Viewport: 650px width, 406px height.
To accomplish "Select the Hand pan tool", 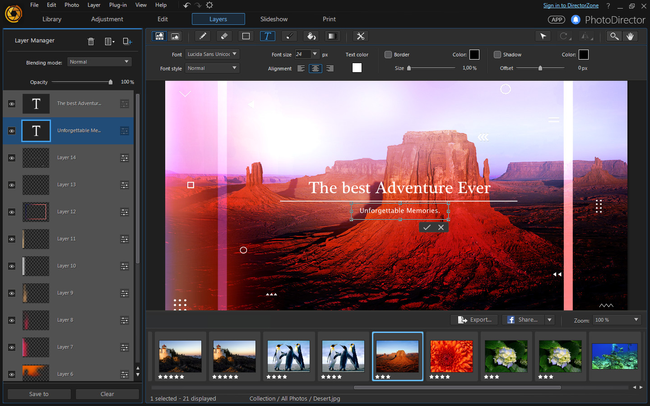I will coord(631,36).
